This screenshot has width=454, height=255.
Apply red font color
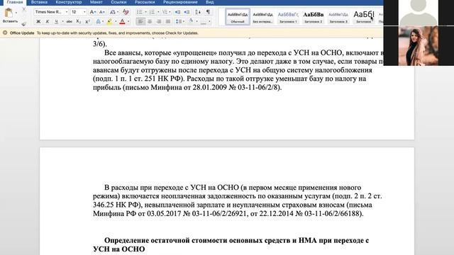click(122, 21)
